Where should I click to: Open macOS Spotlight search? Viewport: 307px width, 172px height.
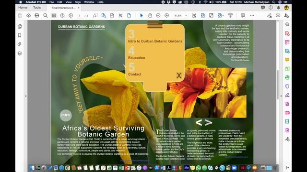point(273,2)
